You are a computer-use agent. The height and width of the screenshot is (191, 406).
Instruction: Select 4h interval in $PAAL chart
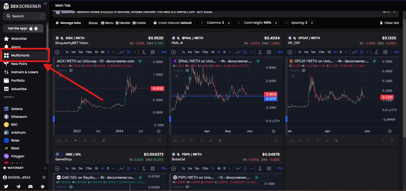coord(219,52)
